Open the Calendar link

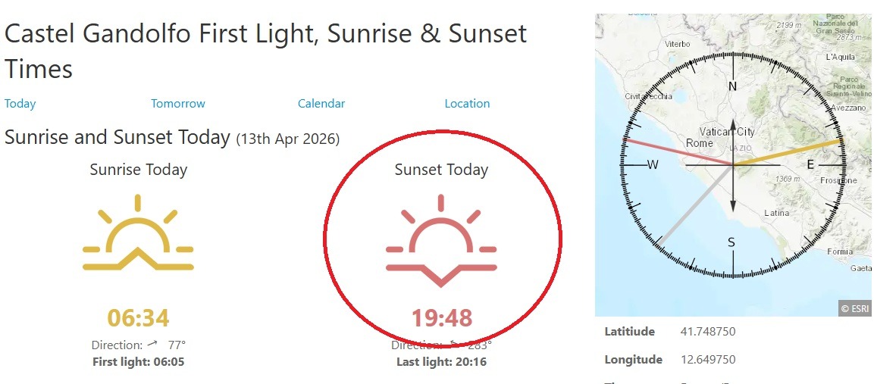tap(321, 104)
